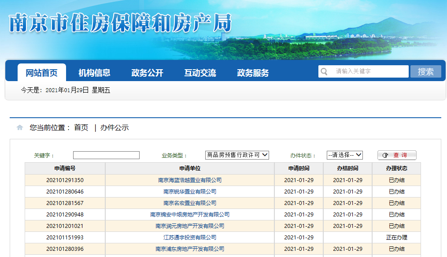This screenshot has height=257, width=447.
Task: Click the 查询 button
Action: [396, 155]
